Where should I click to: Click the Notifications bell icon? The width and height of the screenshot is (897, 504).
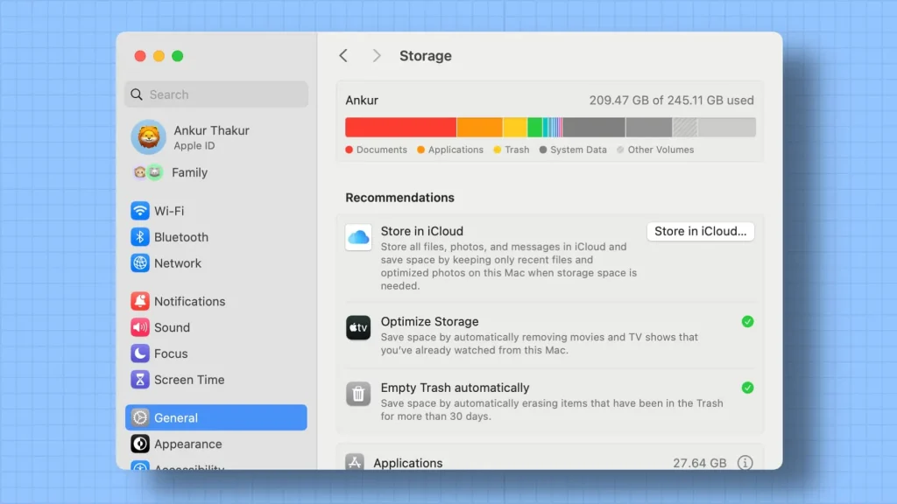(x=140, y=301)
